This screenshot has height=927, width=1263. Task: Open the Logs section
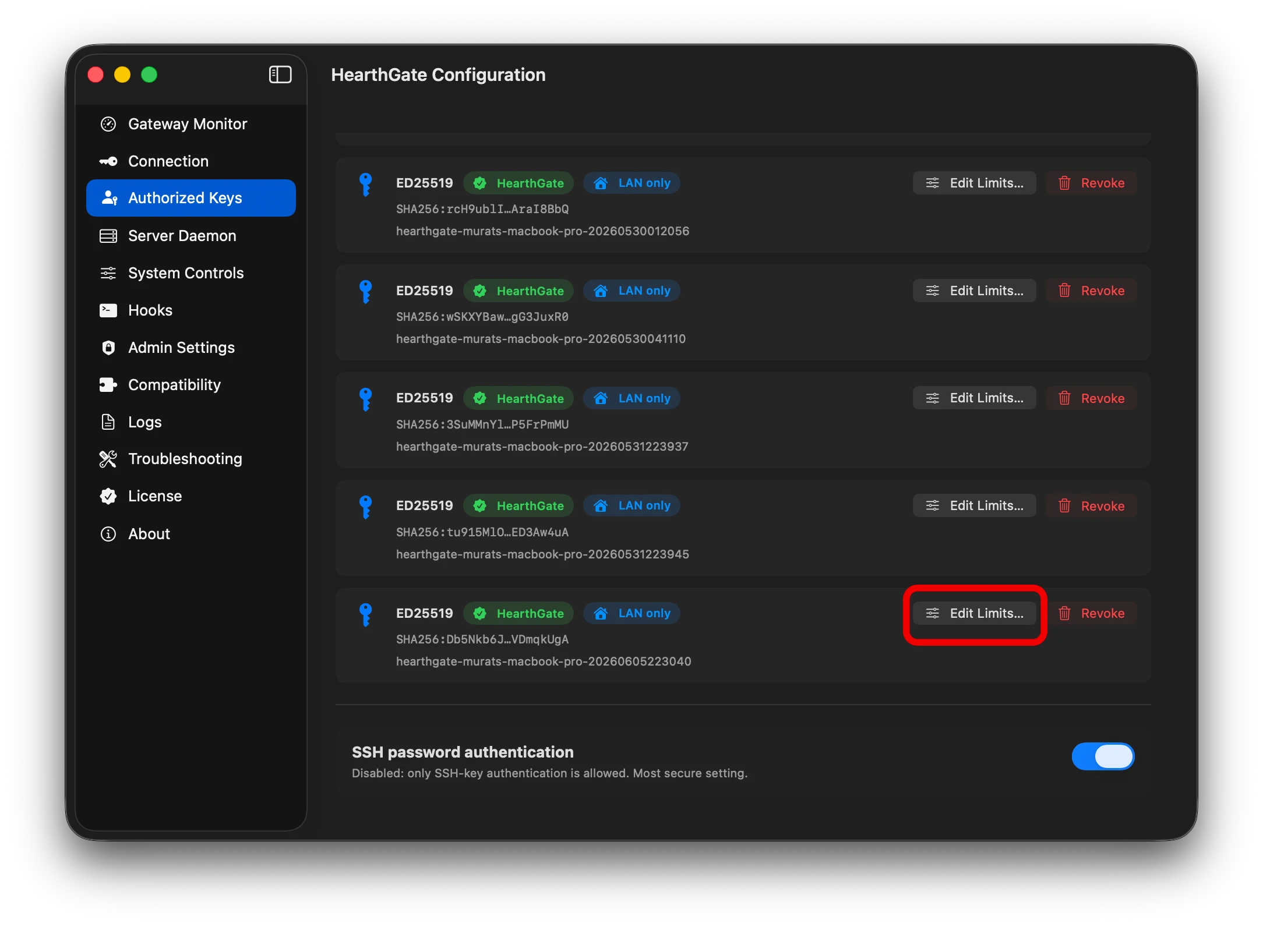(x=191, y=422)
